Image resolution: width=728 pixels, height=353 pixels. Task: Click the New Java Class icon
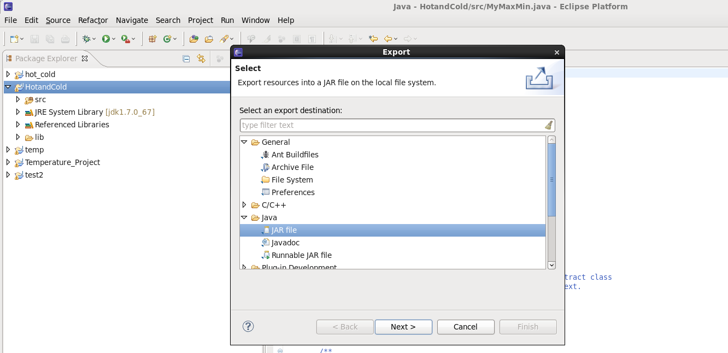[x=167, y=39]
